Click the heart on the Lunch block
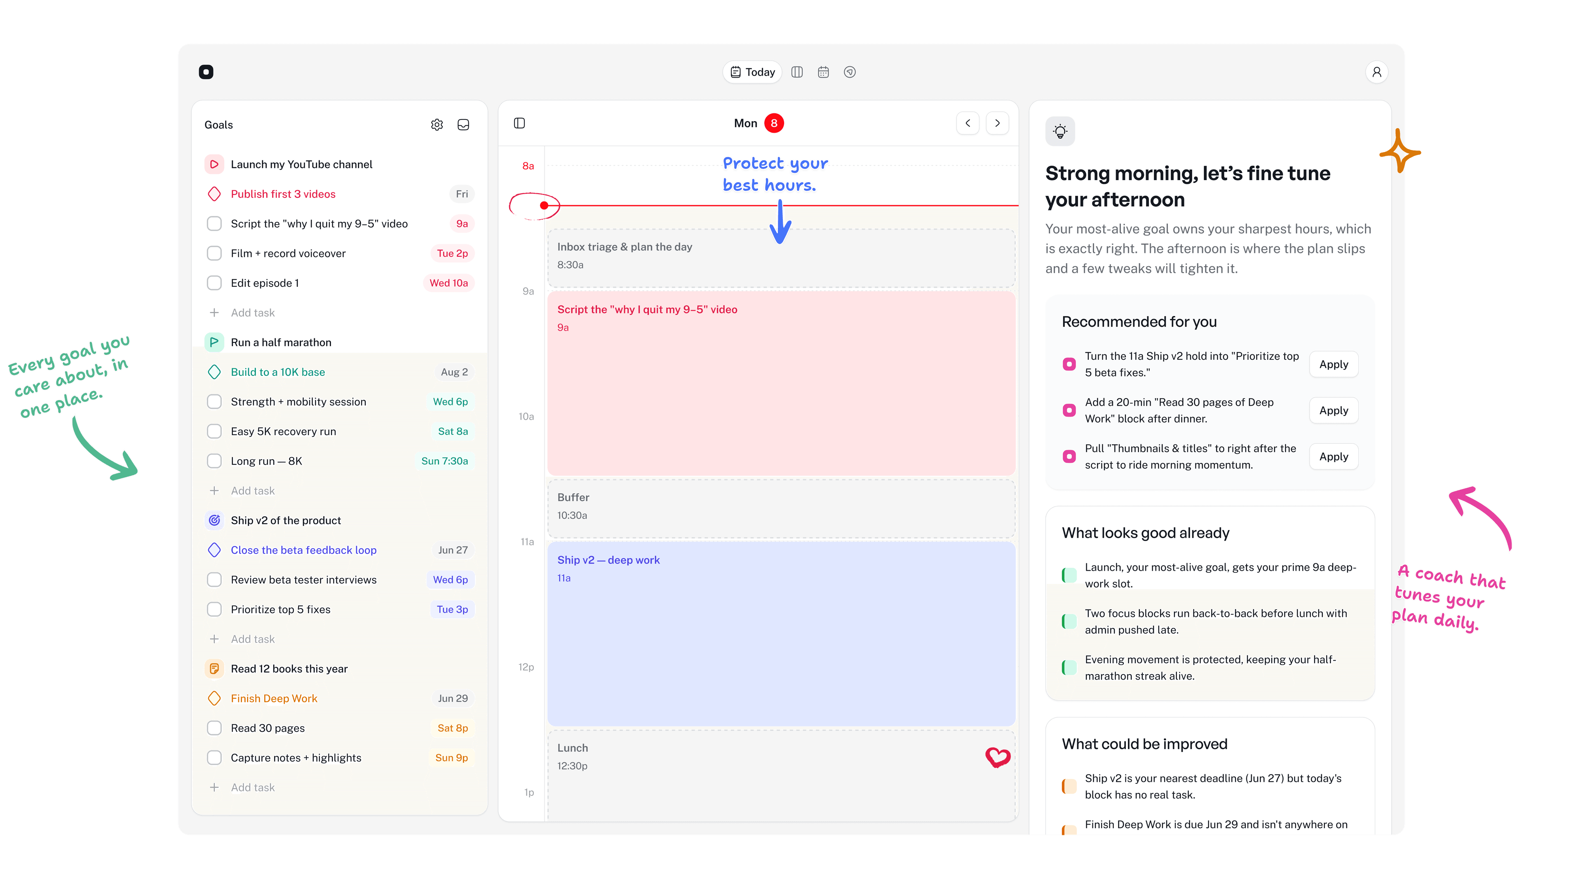Image resolution: width=1583 pixels, height=879 pixels. (997, 757)
